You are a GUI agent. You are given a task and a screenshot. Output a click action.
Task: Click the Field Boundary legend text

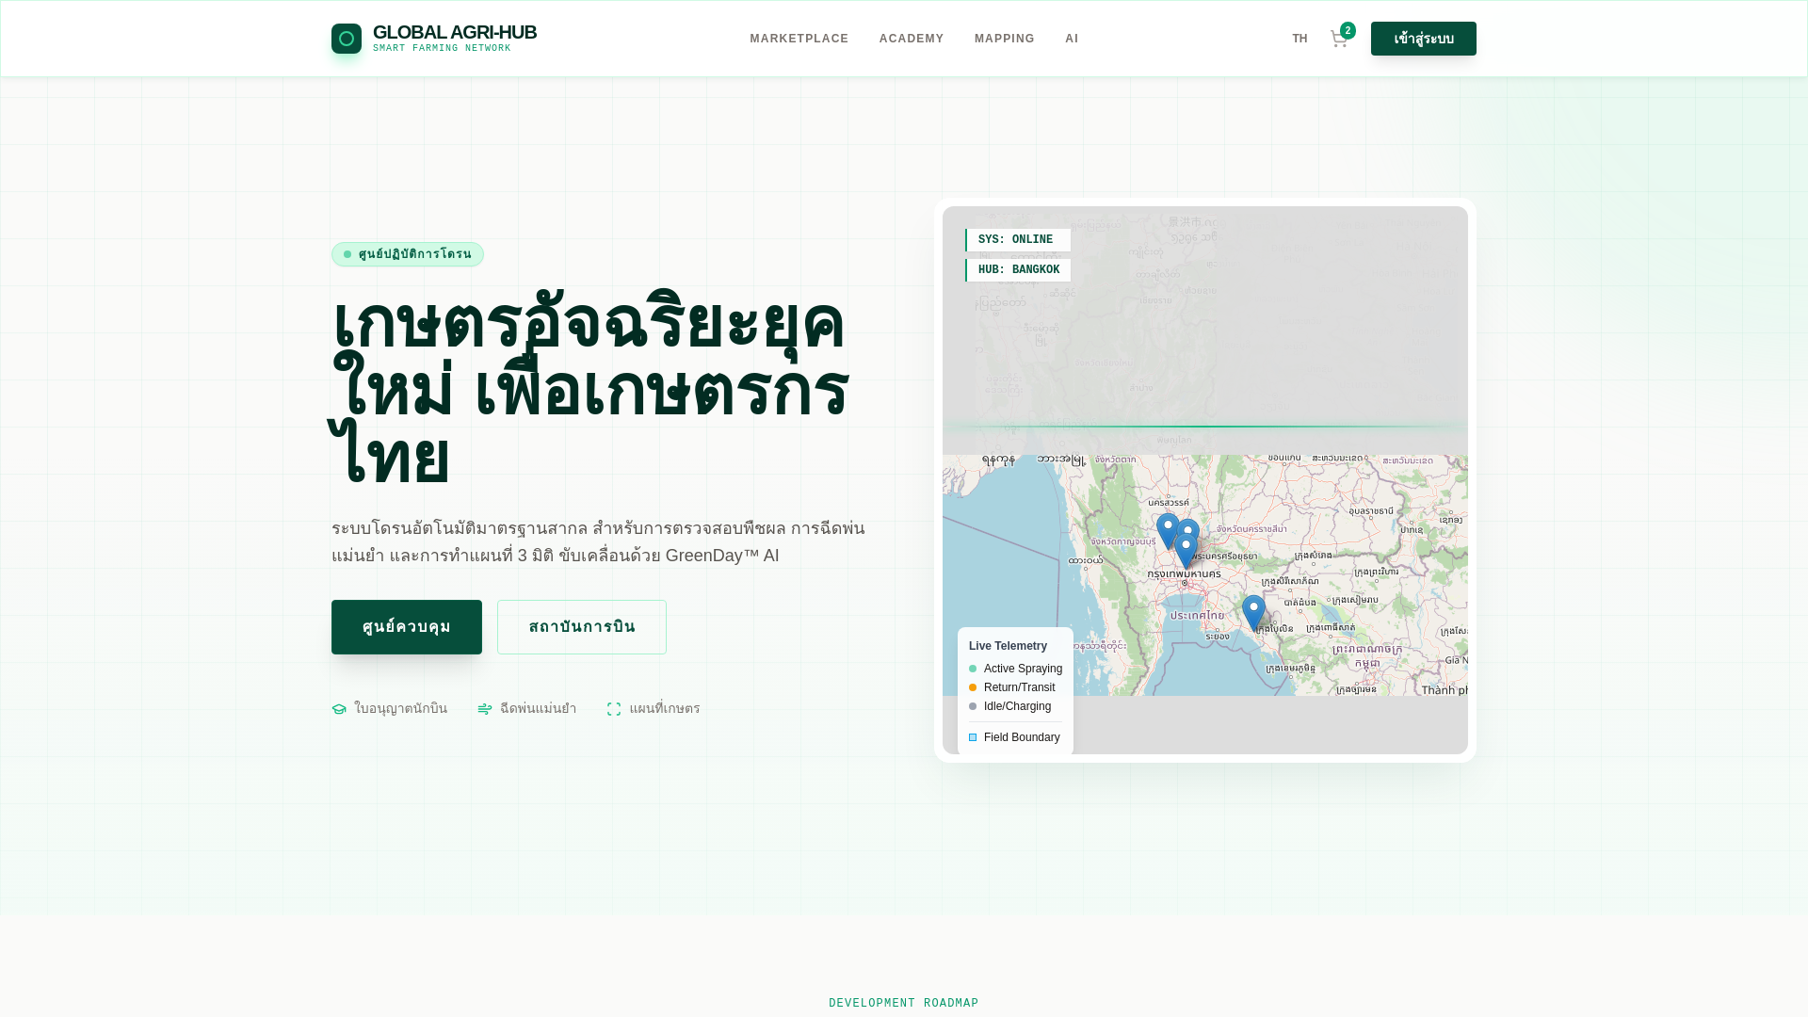(x=1022, y=737)
